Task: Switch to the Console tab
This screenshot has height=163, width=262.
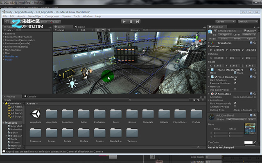Action: (x=30, y=97)
